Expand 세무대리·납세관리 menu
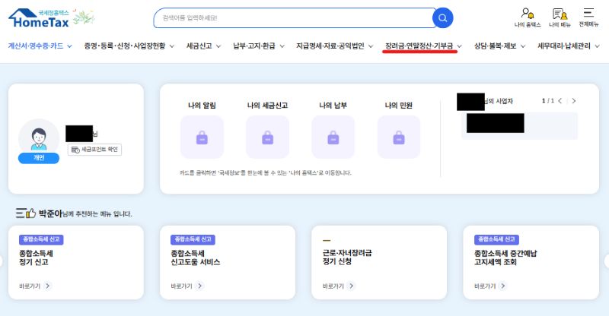Viewport: 609px width, 316px height. coord(568,46)
